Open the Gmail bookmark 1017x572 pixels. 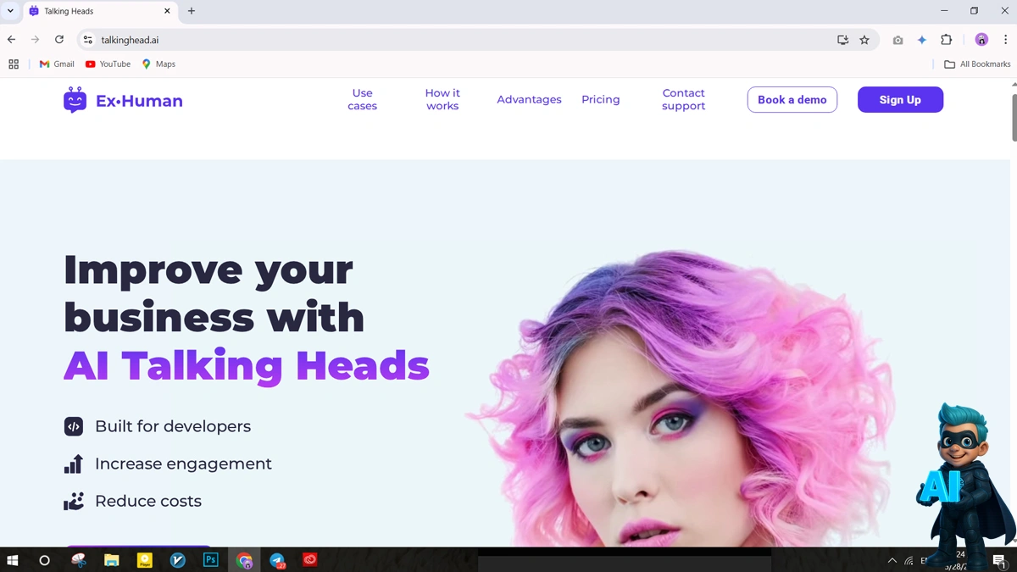57,64
